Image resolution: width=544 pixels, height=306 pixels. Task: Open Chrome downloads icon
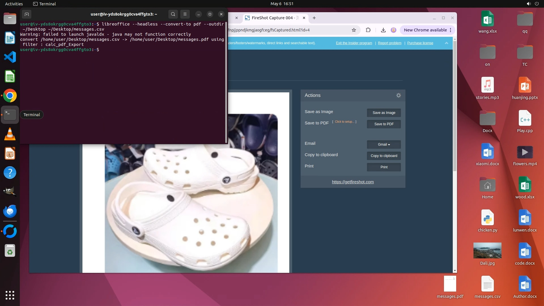383,30
